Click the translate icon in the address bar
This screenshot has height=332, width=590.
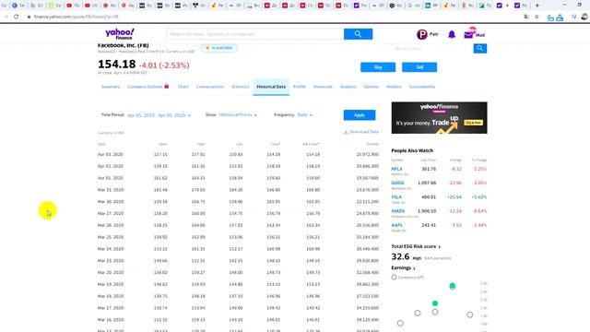[x=526, y=17]
